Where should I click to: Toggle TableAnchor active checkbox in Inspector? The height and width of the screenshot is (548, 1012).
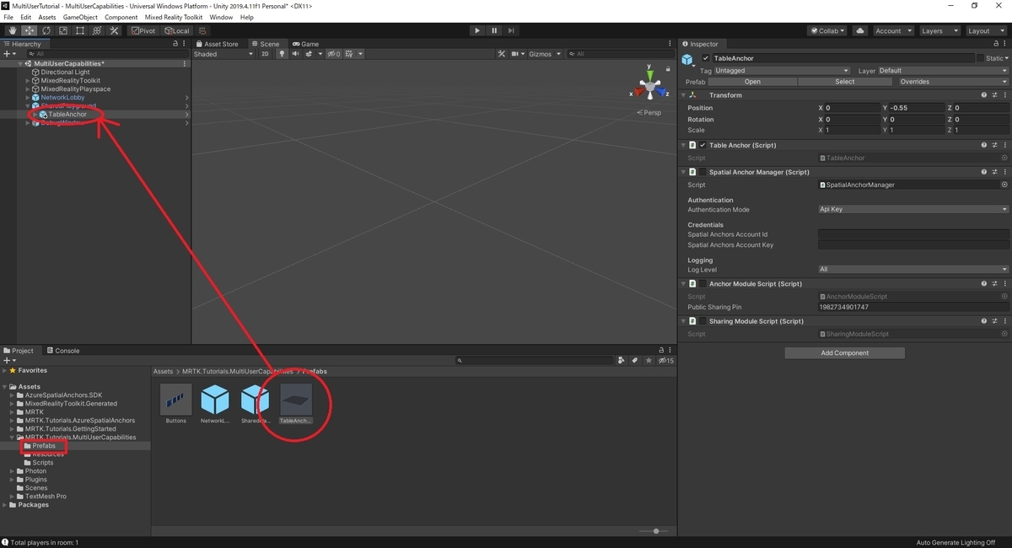tap(706, 58)
